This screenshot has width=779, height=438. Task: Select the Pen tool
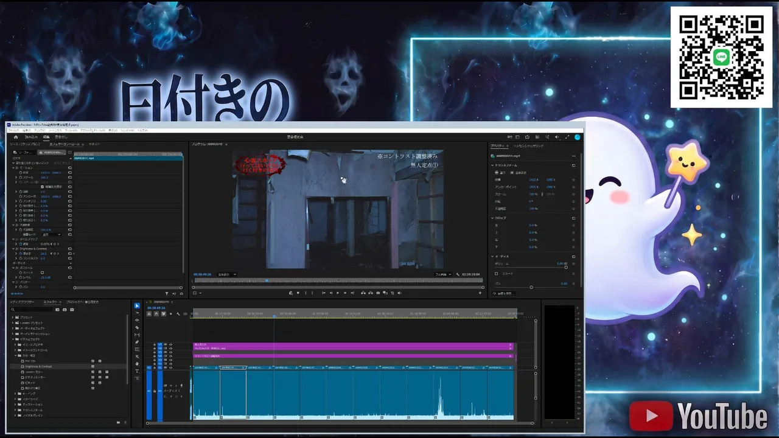(137, 342)
